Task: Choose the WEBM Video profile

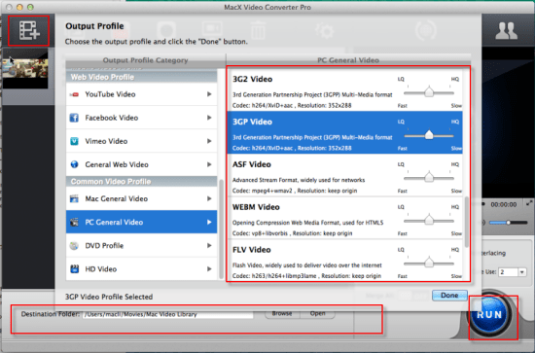Action: [344, 218]
